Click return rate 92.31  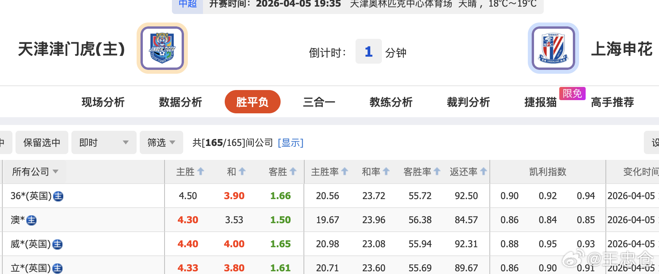466,244
